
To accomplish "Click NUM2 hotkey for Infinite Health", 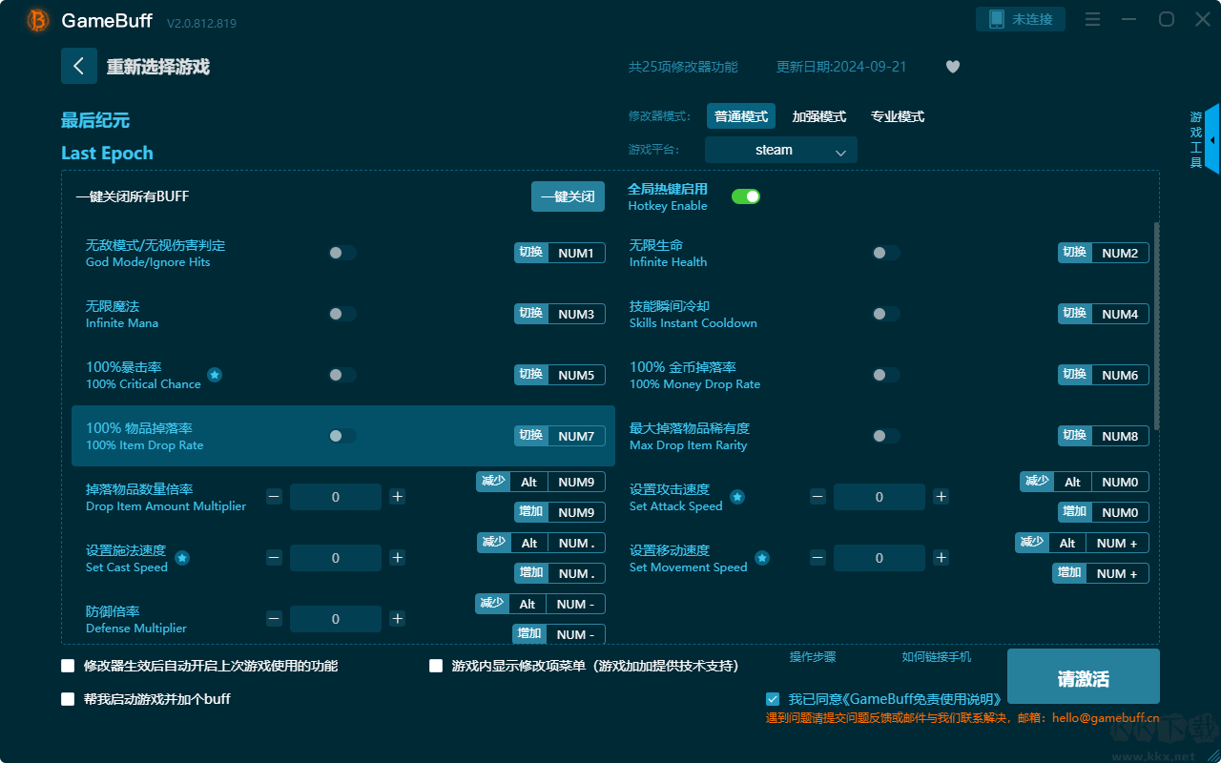I will (x=1120, y=253).
